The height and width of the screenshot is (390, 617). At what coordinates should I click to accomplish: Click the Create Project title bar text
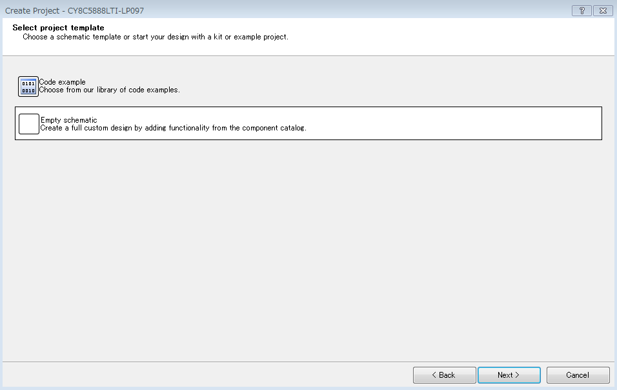click(x=74, y=10)
